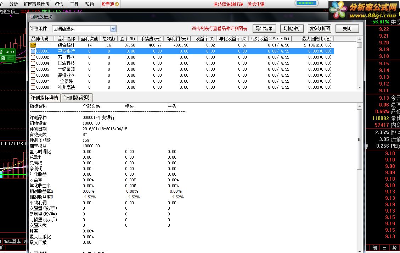Open the 帮助 menu

click(x=90, y=4)
